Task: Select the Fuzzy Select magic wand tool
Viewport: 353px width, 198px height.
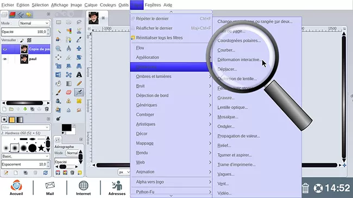Action: tap(59, 31)
